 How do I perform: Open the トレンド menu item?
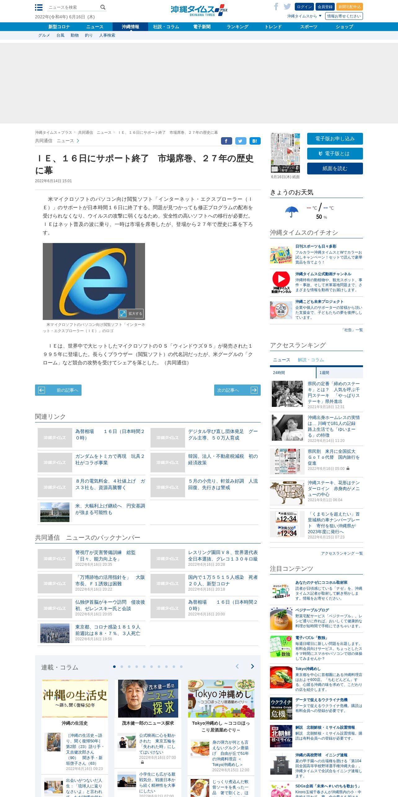coord(273,27)
